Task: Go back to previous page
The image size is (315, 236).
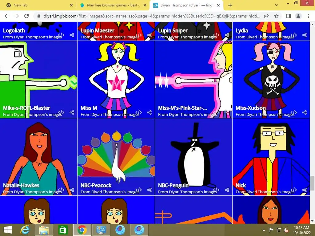Action: (x=7, y=16)
